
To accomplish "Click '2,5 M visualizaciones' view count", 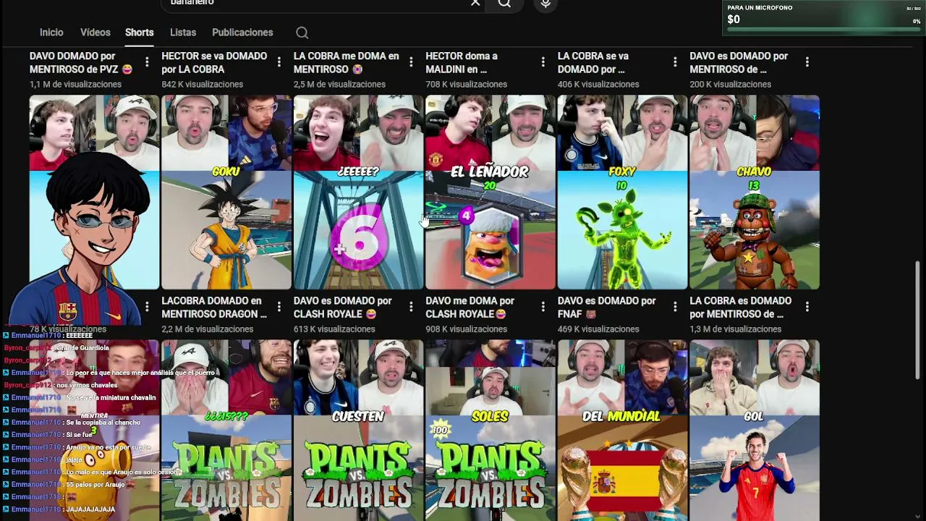I will 338,85.
